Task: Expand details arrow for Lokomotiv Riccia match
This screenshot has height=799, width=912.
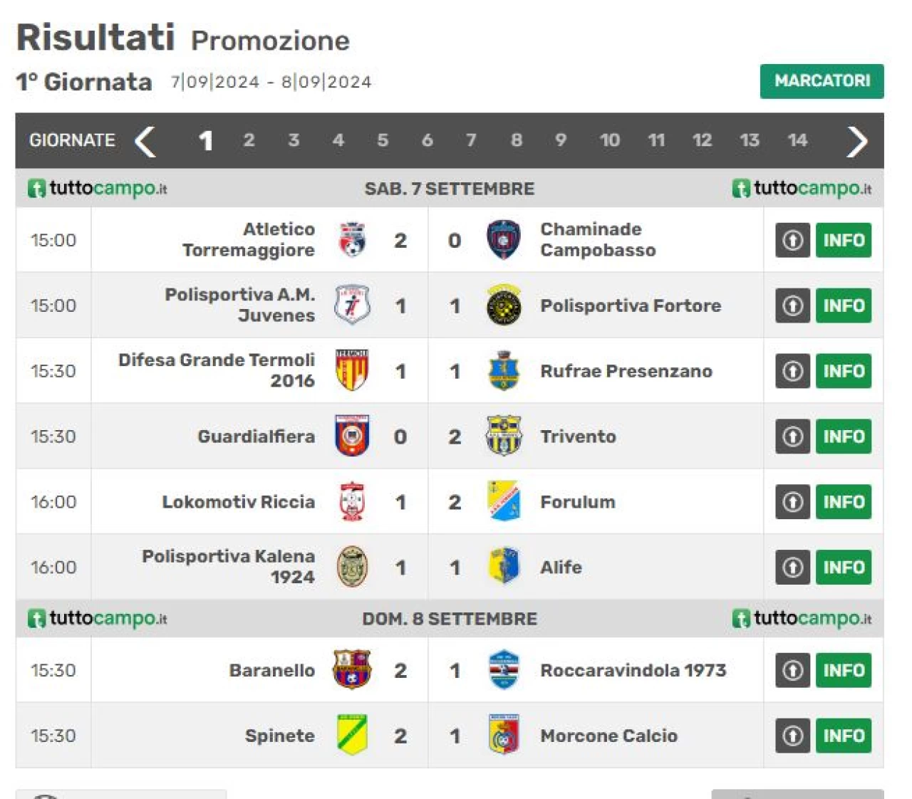Action: tap(792, 501)
